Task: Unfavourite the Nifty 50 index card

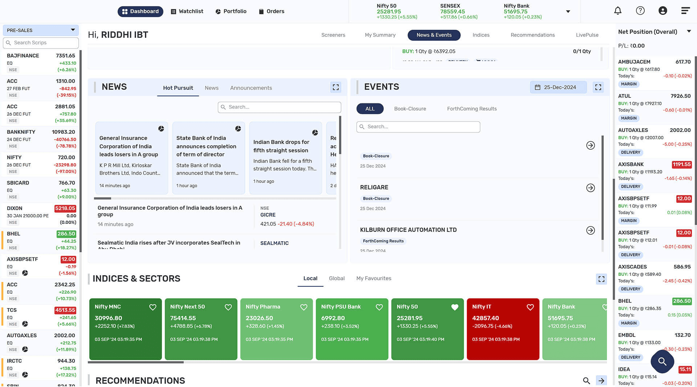Action: (x=455, y=307)
